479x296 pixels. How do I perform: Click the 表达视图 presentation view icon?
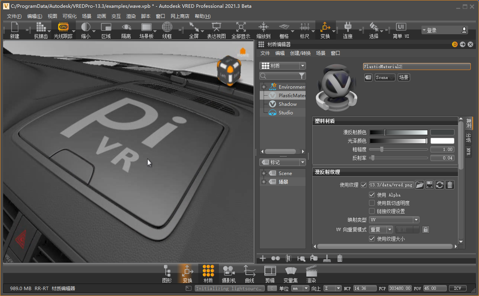pos(216,27)
